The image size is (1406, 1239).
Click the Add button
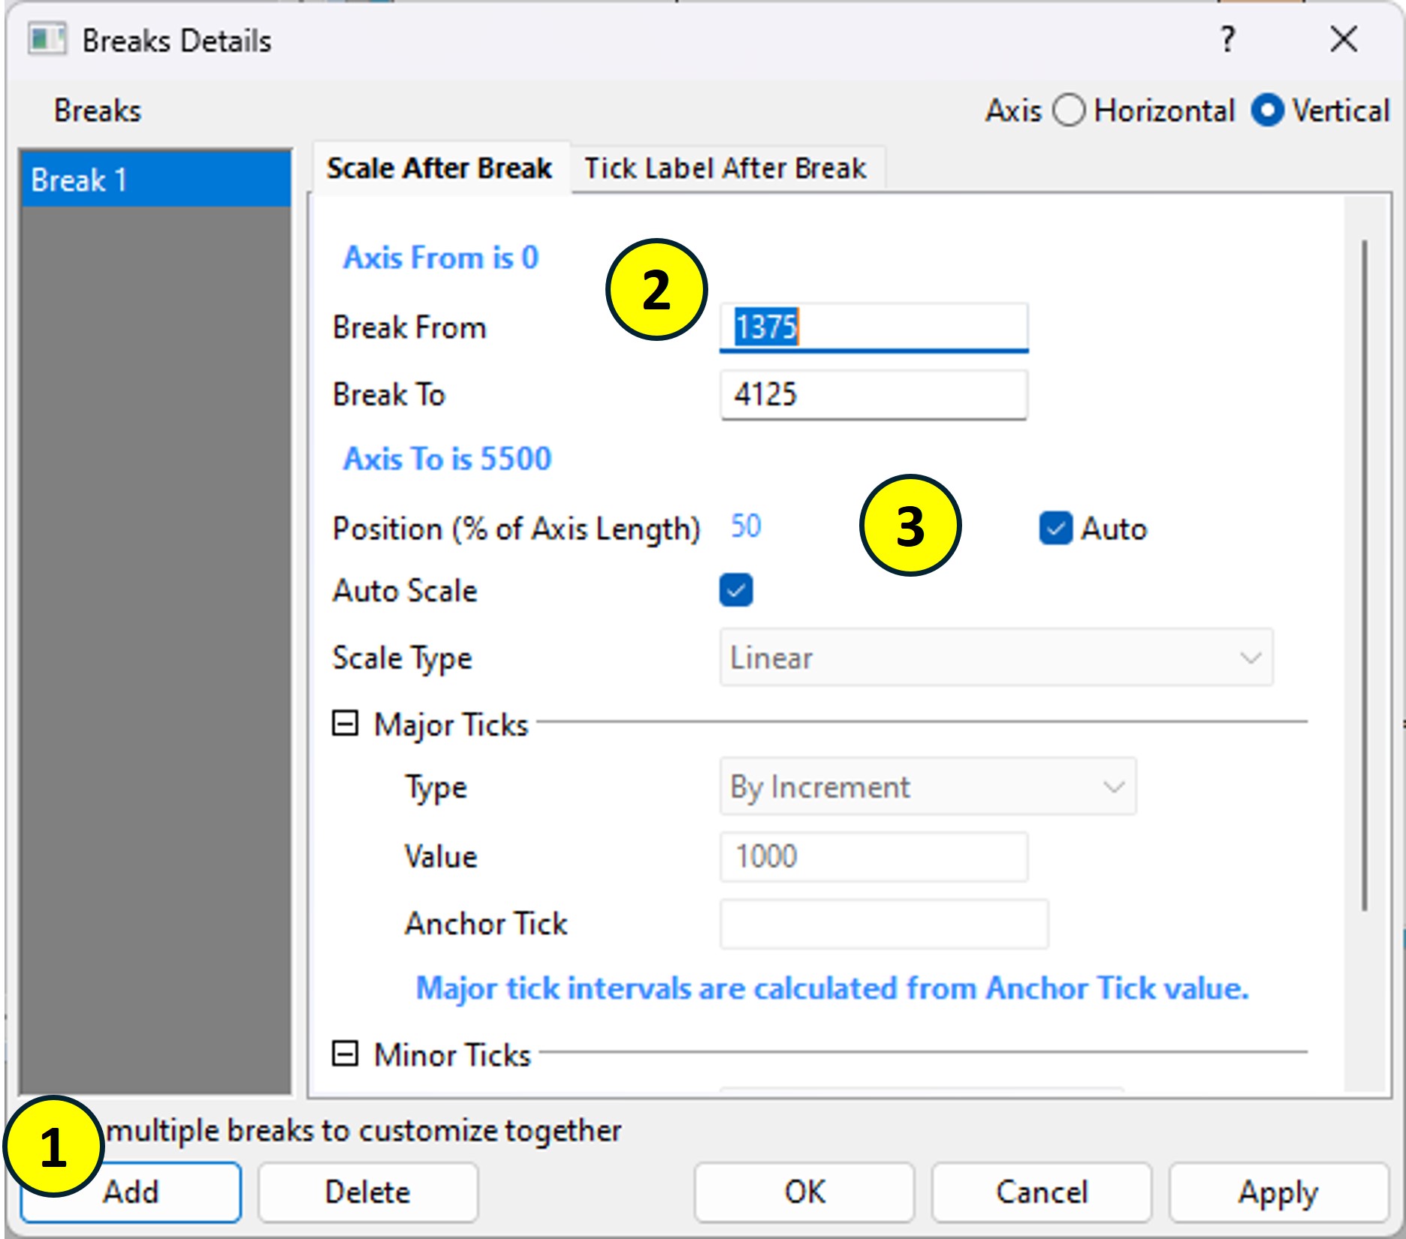pos(131,1192)
